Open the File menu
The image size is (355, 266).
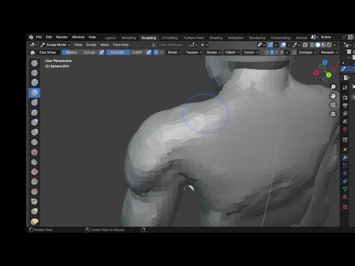click(39, 37)
